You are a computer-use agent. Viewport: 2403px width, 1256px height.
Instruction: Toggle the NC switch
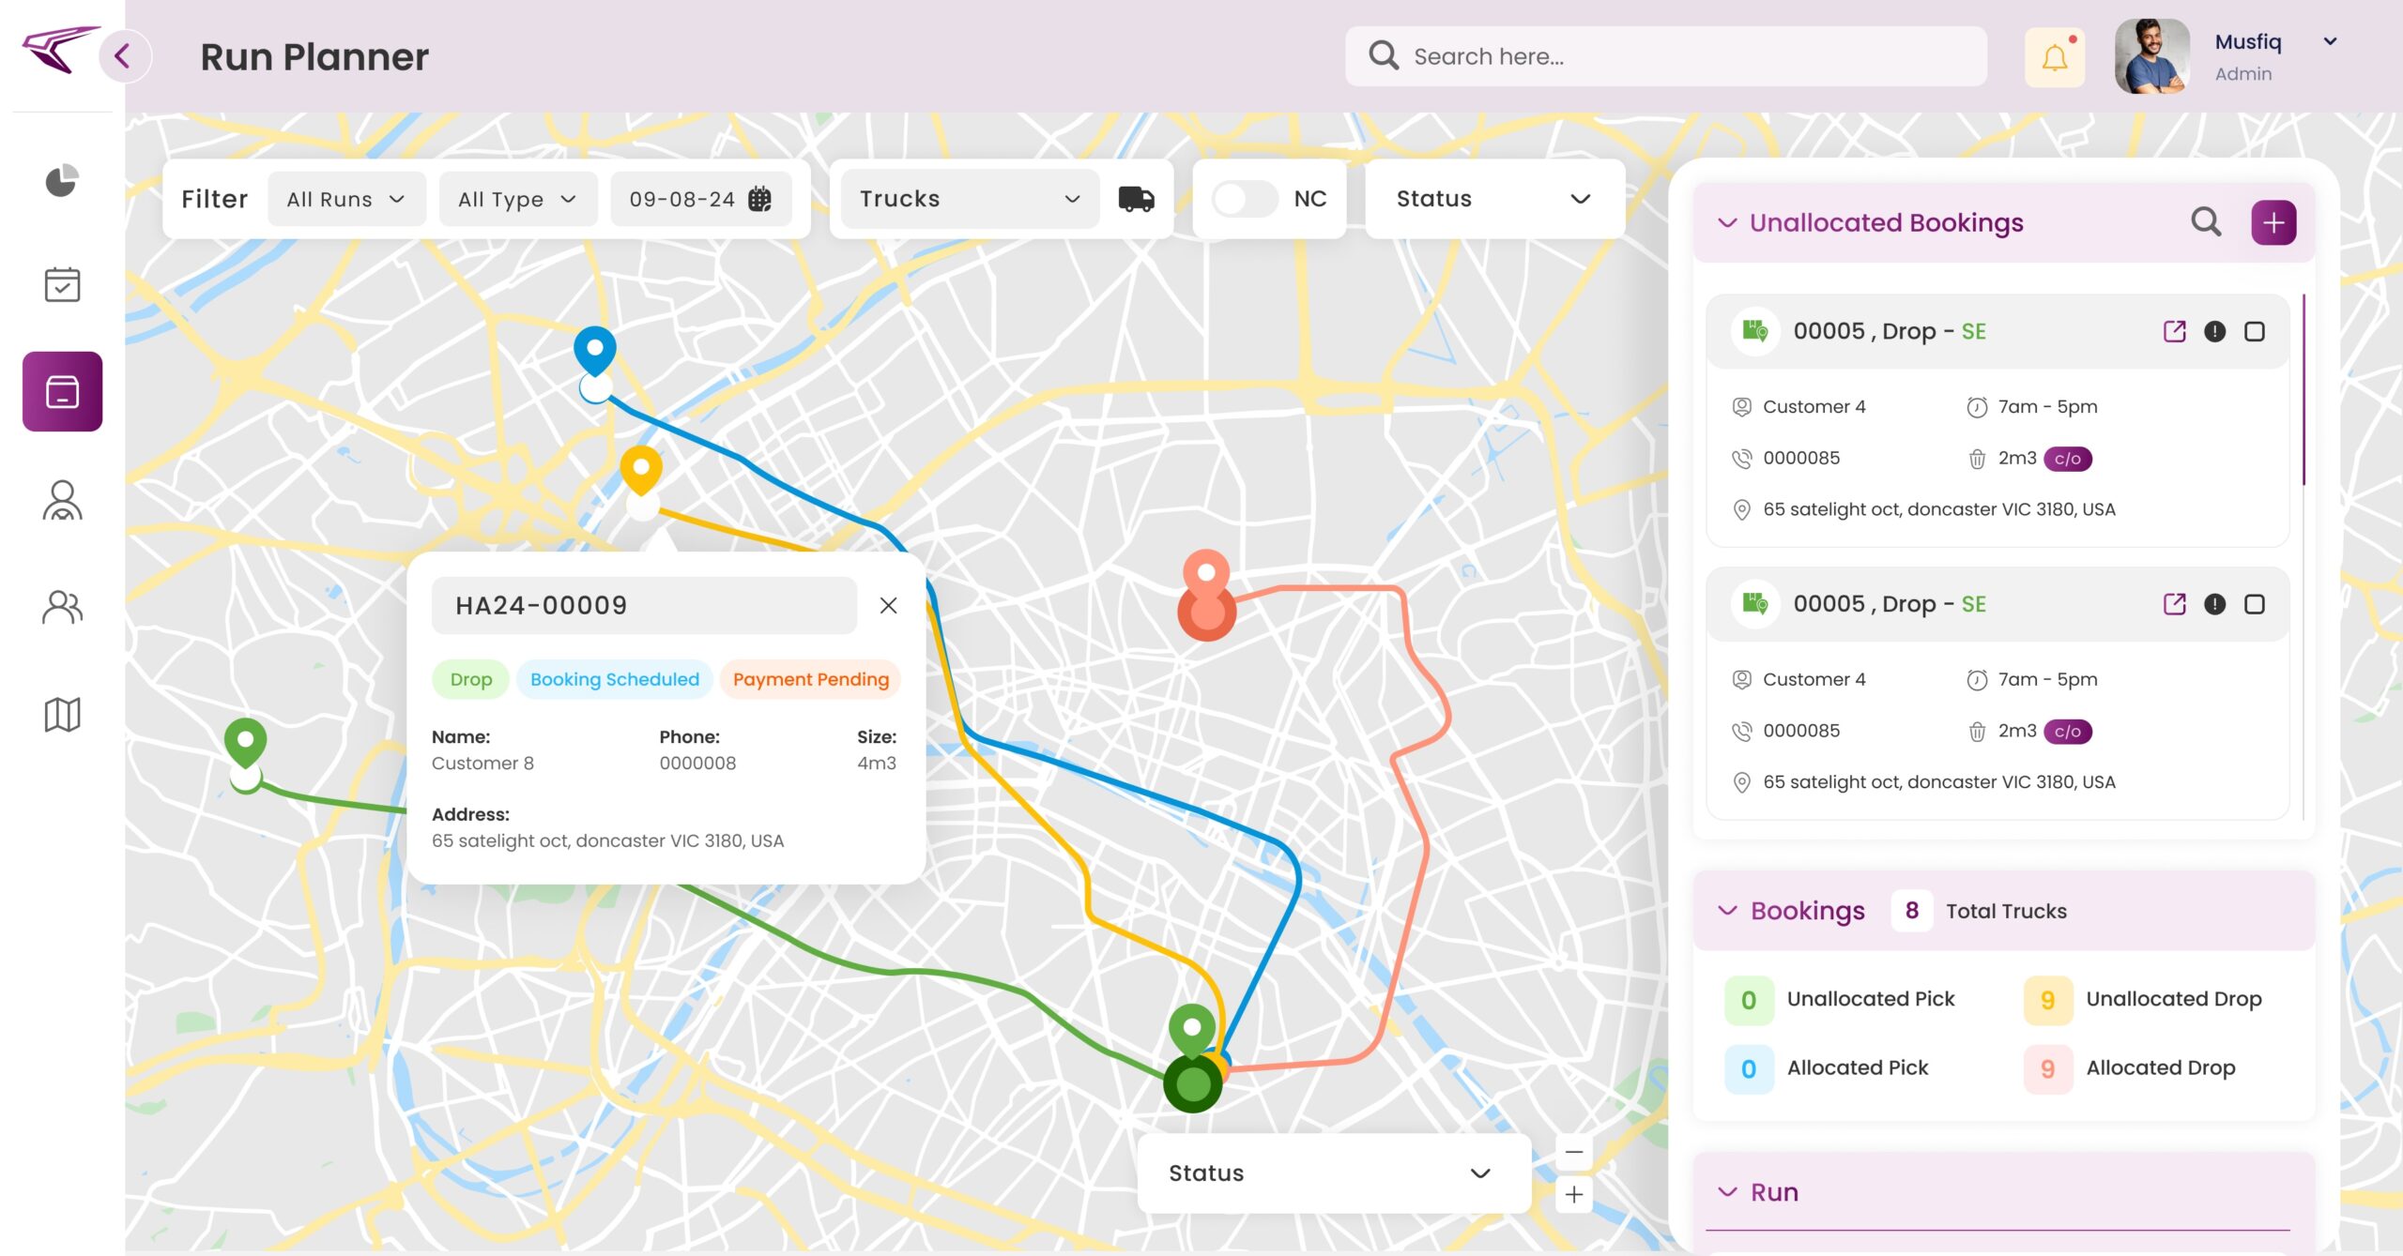click(x=1244, y=199)
